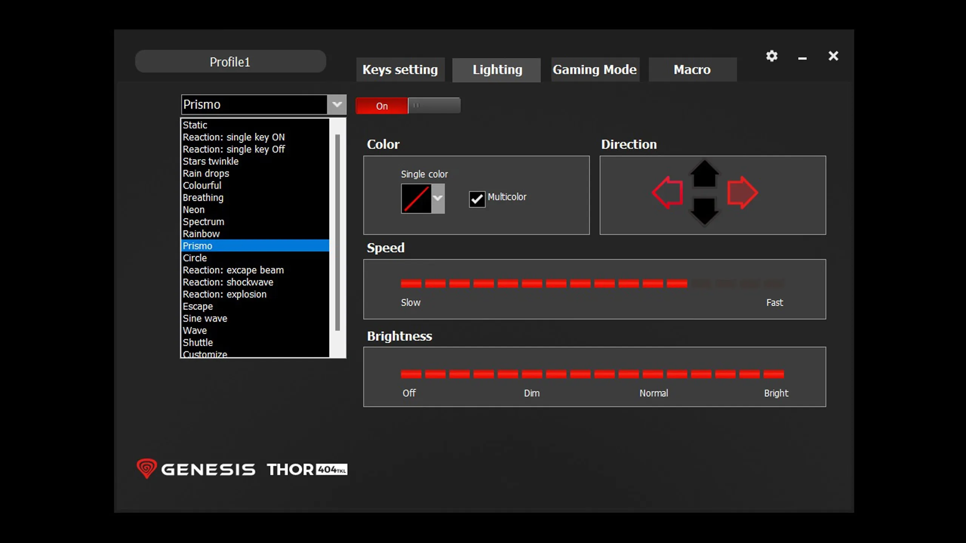The height and width of the screenshot is (543, 966).
Task: Select the right direction arrow
Action: [x=742, y=193]
